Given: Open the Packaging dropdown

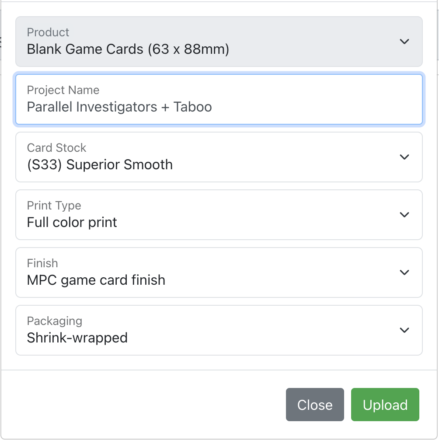Looking at the screenshot, I should (x=219, y=330).
